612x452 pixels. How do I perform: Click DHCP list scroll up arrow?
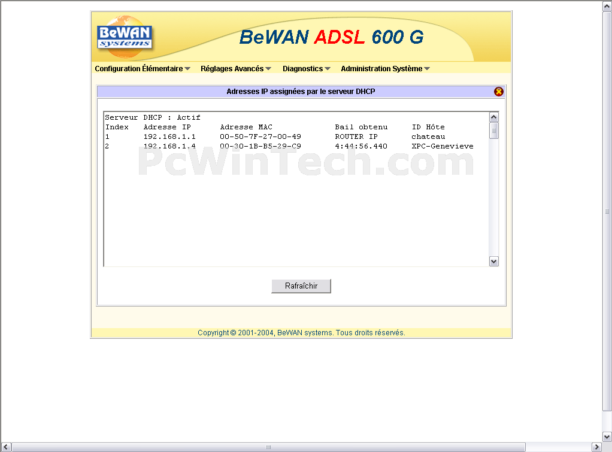pos(494,117)
